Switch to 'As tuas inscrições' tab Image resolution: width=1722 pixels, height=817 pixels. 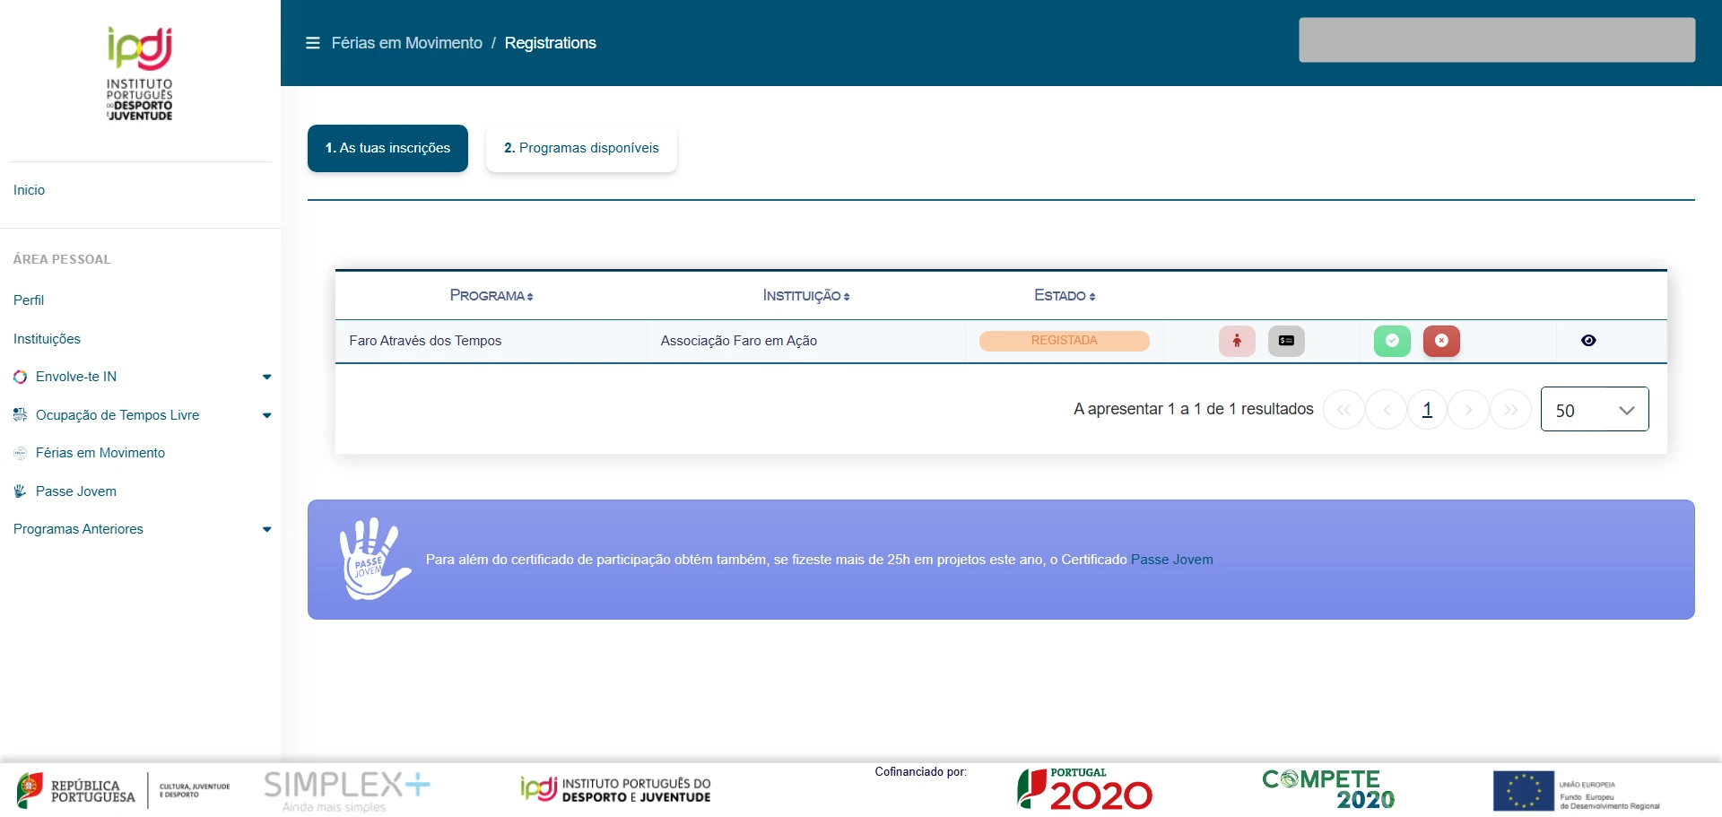[387, 148]
